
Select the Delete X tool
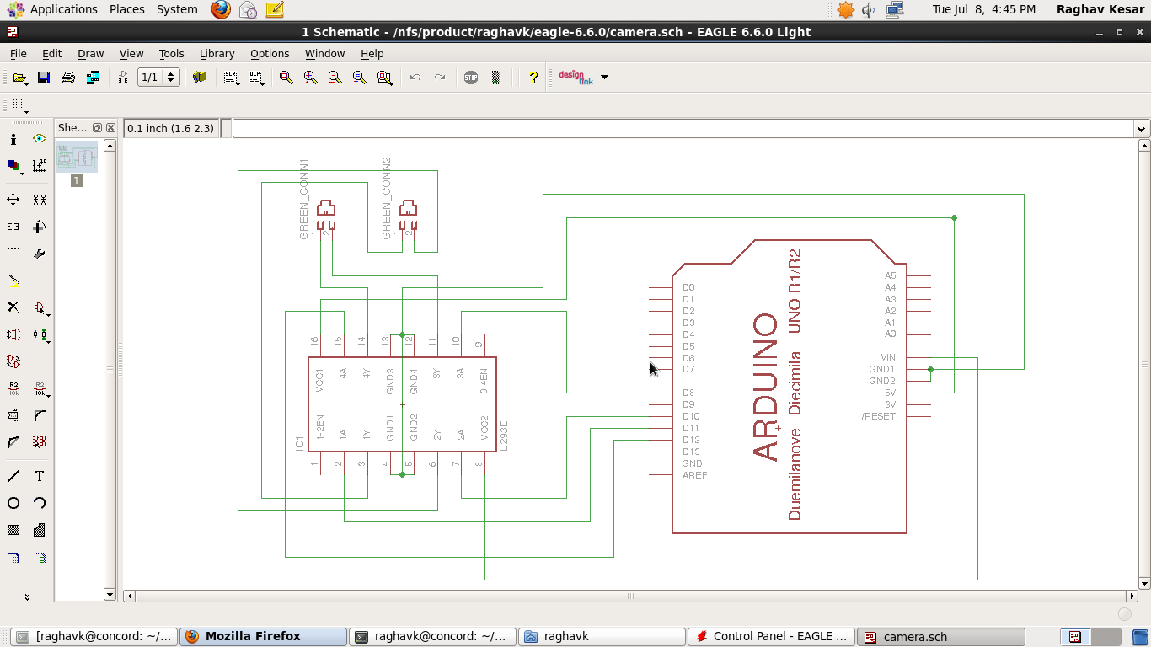point(13,307)
